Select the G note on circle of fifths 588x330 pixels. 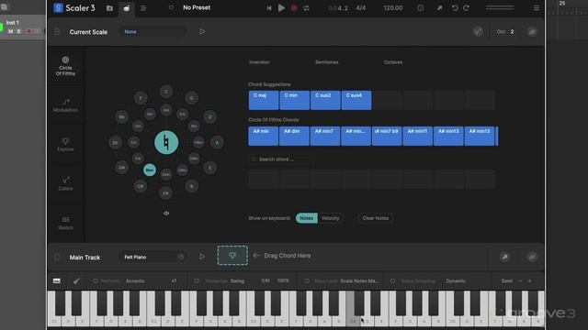click(x=192, y=98)
